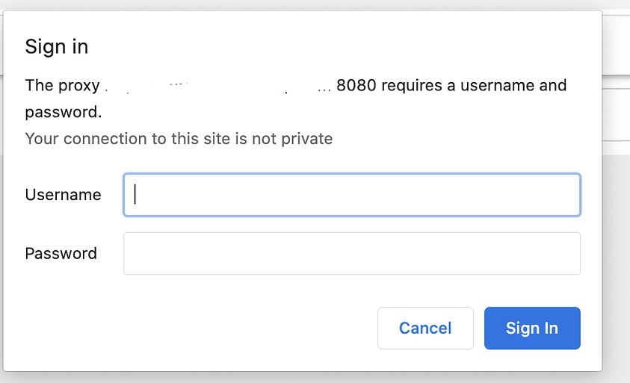630x383 pixels.
Task: Click the Password field label
Action: [x=61, y=254]
